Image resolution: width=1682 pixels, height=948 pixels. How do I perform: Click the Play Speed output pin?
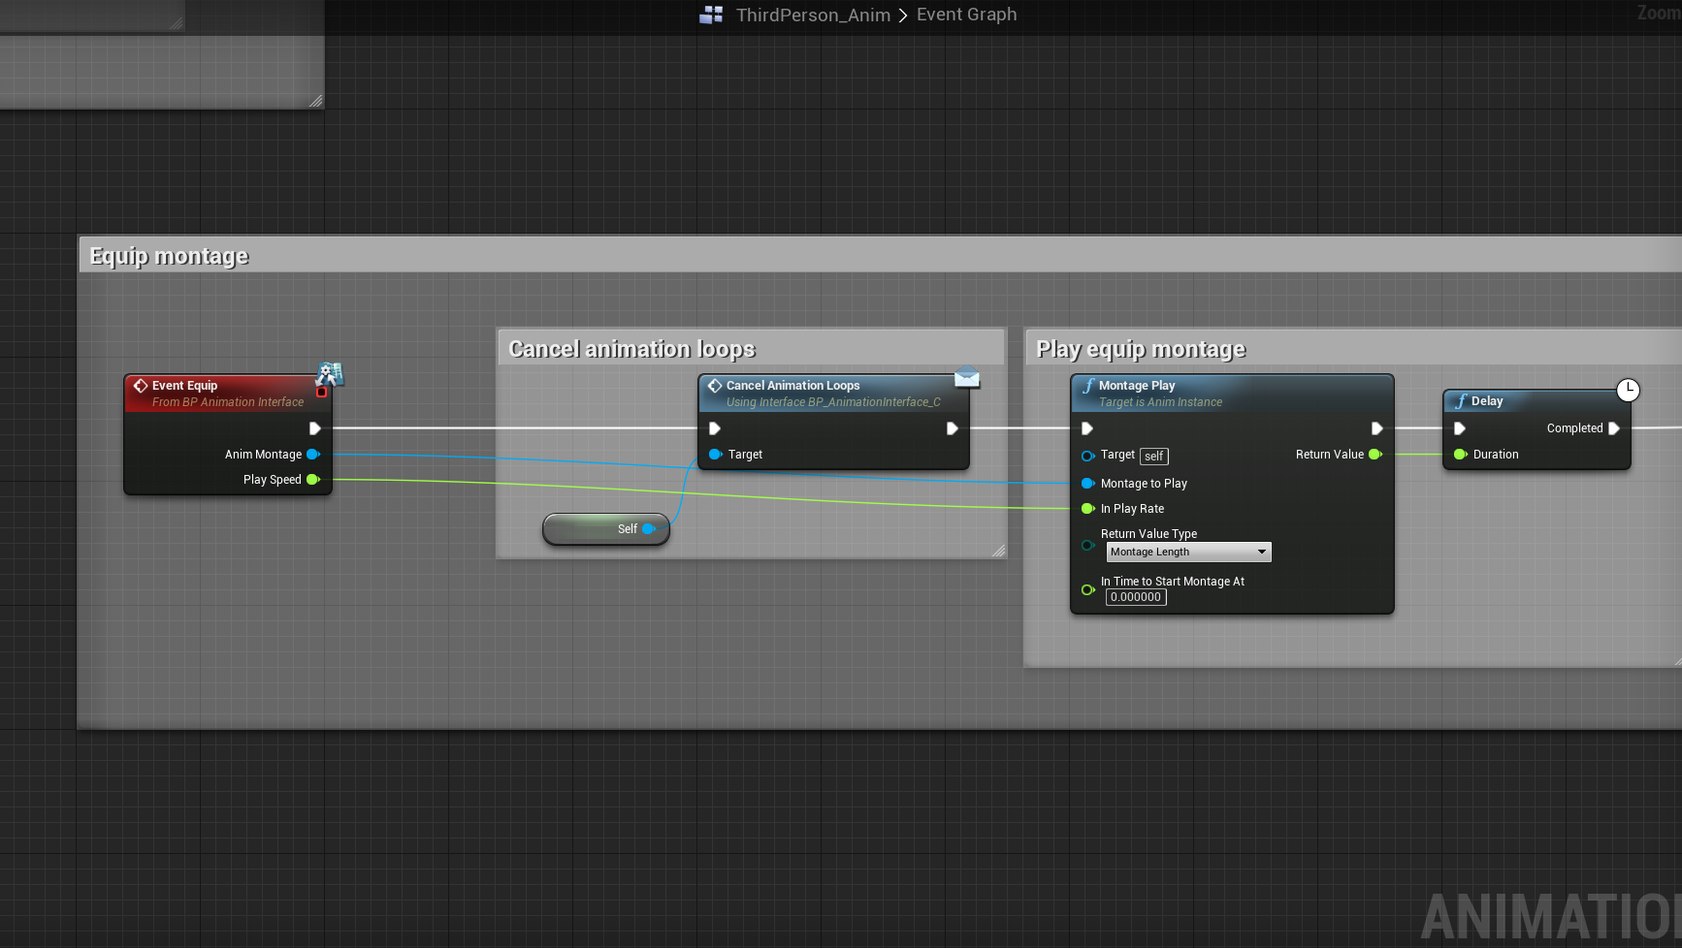[312, 480]
